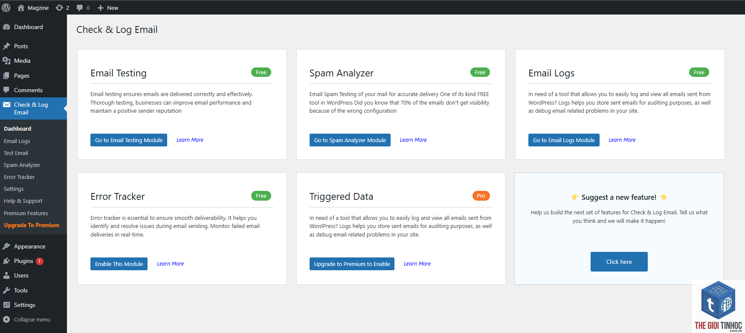Click Learn More in Error Tracker card
This screenshot has width=745, height=333.
171,263
